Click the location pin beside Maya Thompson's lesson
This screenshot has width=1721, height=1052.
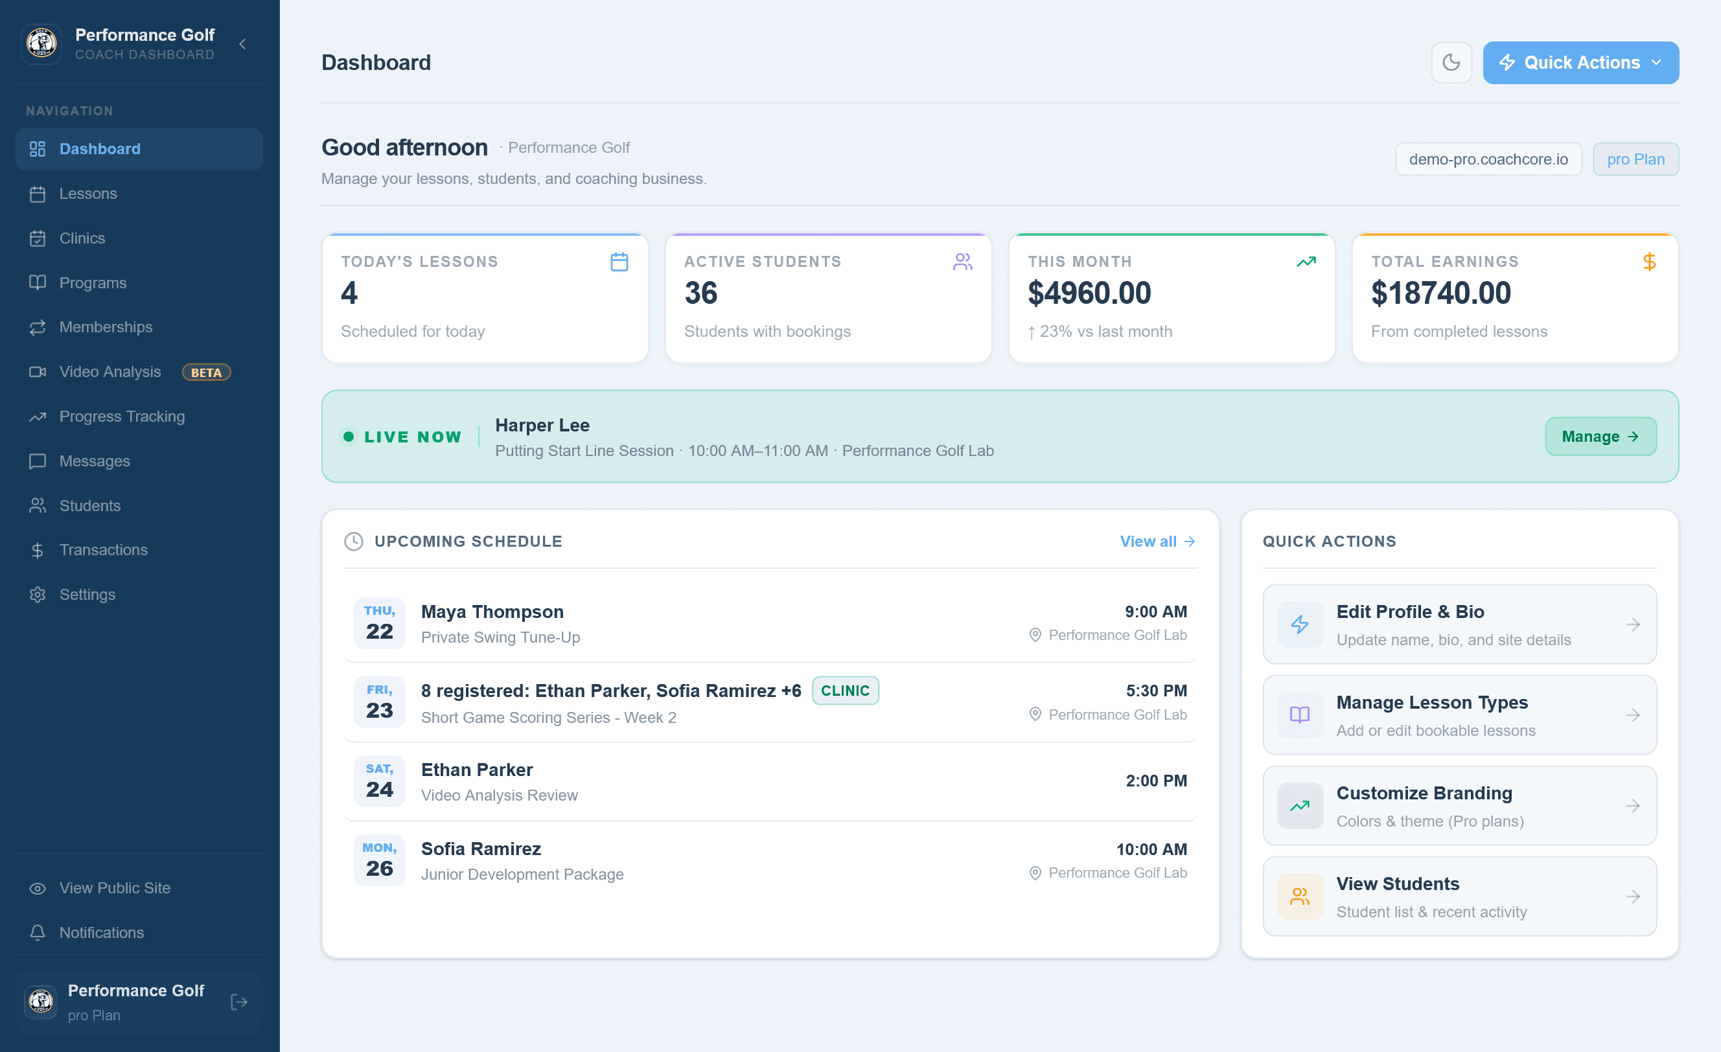click(x=1035, y=635)
